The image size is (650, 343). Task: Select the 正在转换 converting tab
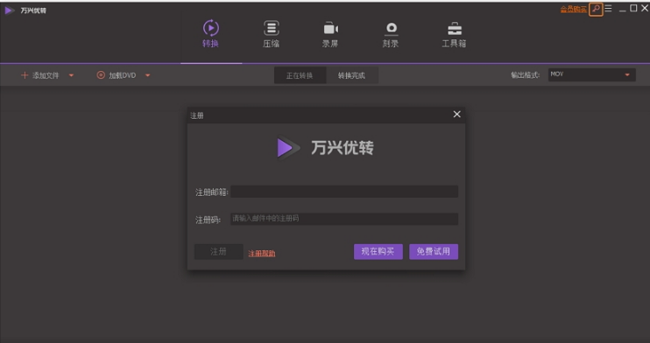point(300,75)
